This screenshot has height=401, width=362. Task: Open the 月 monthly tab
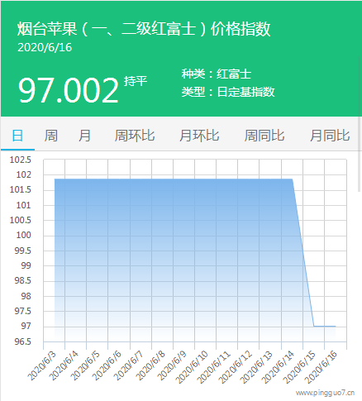click(84, 136)
